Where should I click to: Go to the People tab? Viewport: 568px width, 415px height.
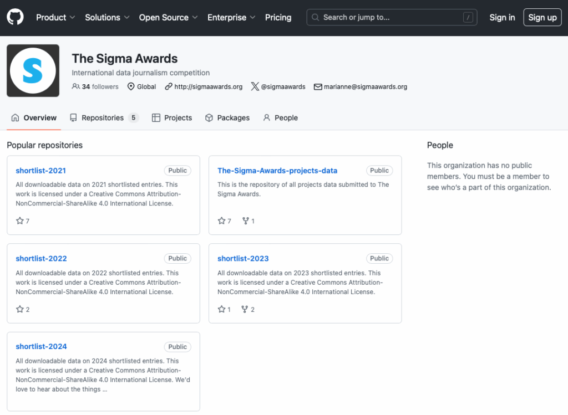pyautogui.click(x=280, y=117)
